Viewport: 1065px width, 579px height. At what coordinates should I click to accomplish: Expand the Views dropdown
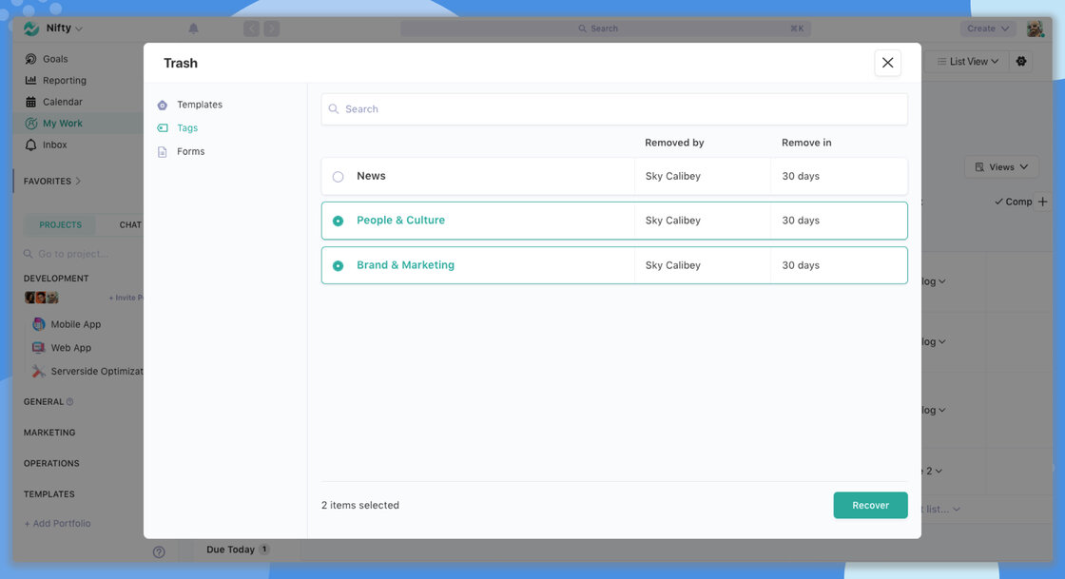point(1001,167)
